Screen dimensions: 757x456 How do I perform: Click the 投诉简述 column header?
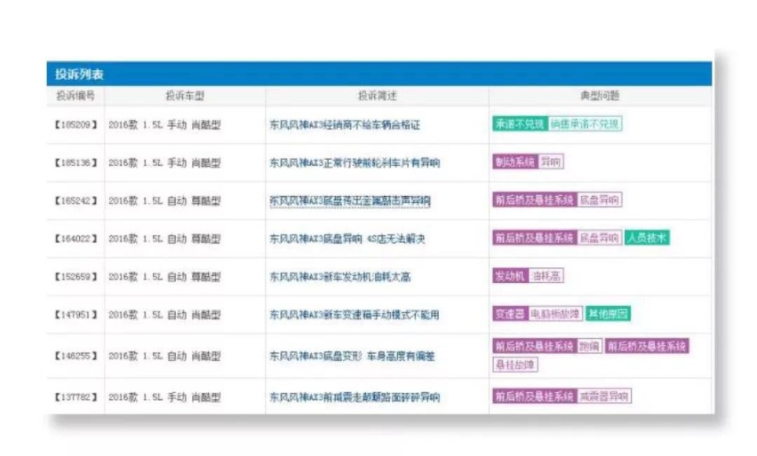tap(377, 96)
